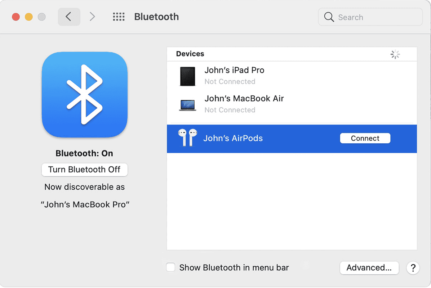Image resolution: width=431 pixels, height=288 pixels.
Task: Select the Bluetooth title in the toolbar
Action: pos(156,17)
